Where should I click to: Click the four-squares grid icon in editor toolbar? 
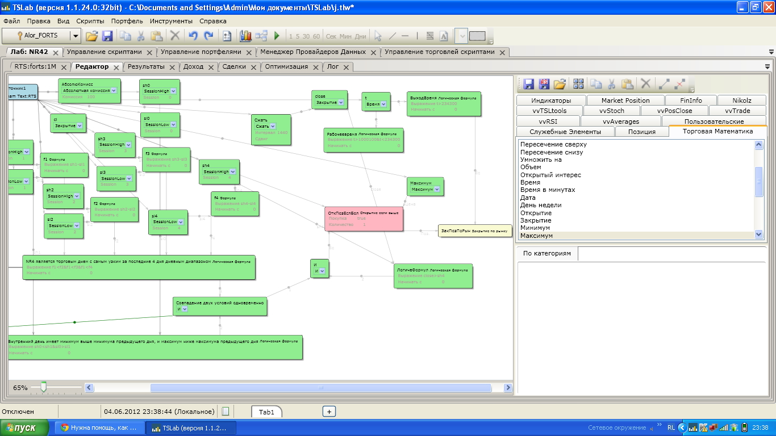pyautogui.click(x=578, y=83)
